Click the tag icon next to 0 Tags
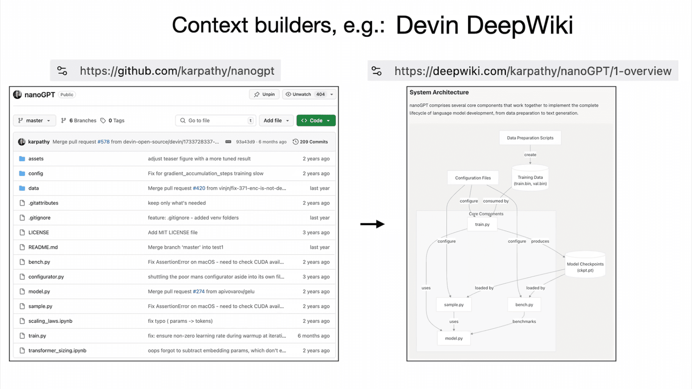 [103, 120]
